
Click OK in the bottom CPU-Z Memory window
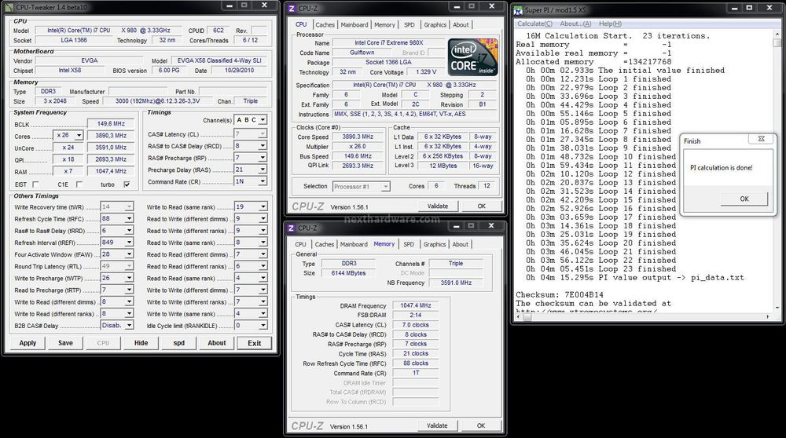(x=481, y=426)
